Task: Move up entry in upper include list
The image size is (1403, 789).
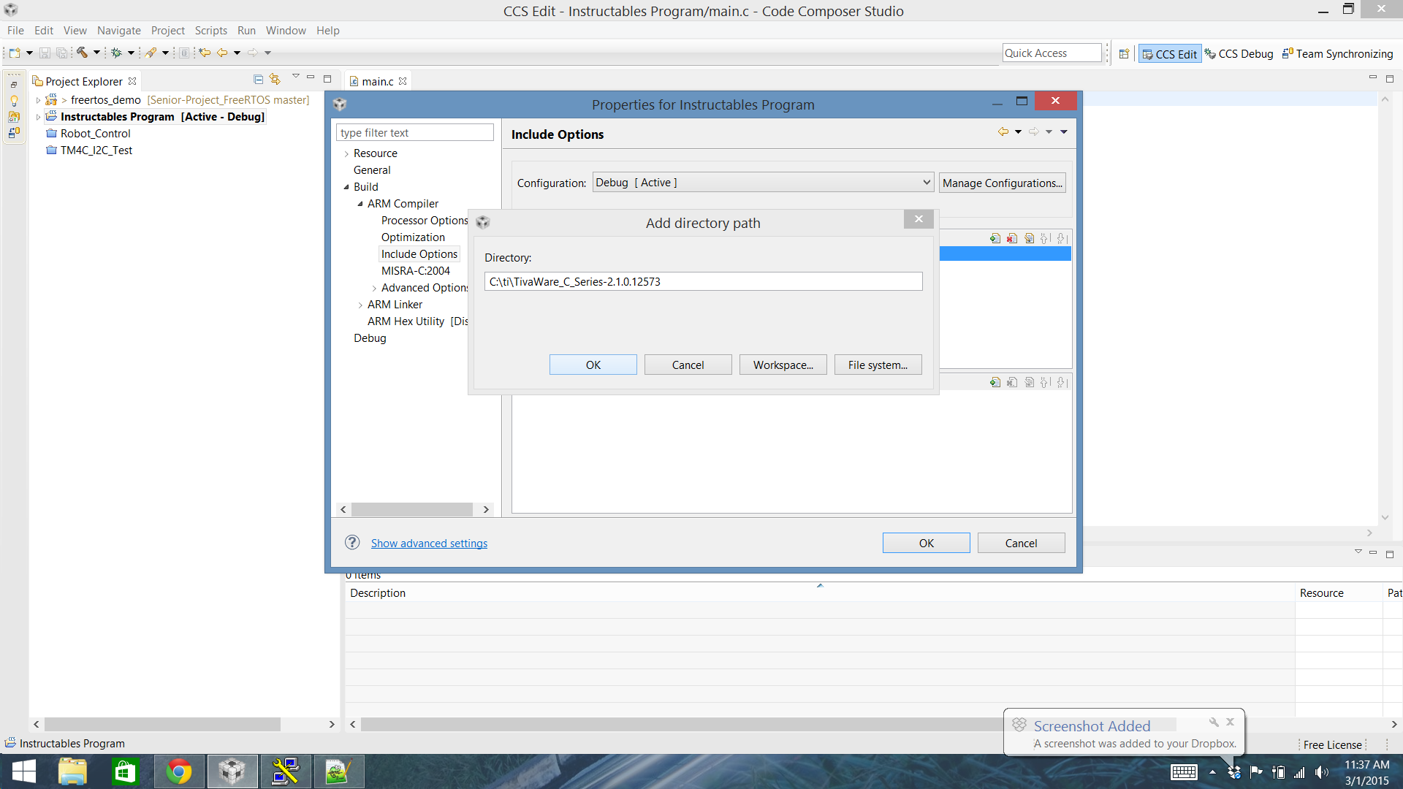Action: [1046, 238]
